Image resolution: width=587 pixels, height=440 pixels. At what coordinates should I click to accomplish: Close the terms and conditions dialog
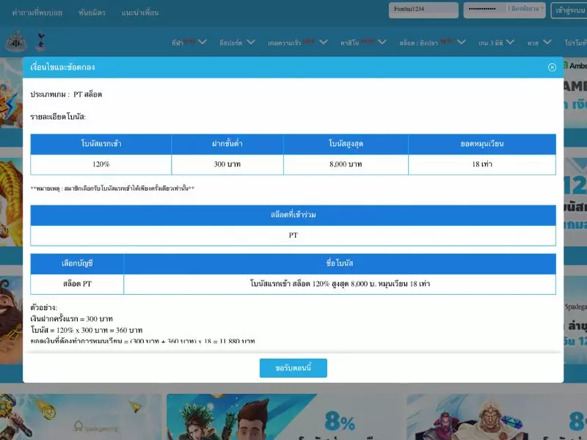coord(552,67)
